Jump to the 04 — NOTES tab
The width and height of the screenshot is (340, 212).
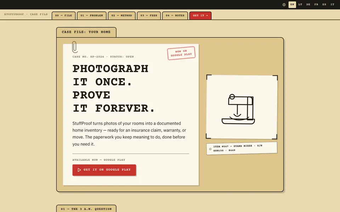[x=175, y=16]
